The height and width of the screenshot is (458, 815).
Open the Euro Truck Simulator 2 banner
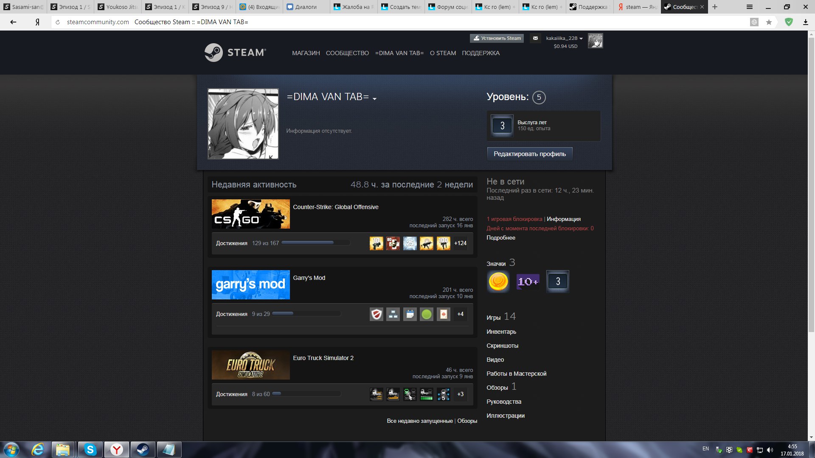pyautogui.click(x=250, y=365)
